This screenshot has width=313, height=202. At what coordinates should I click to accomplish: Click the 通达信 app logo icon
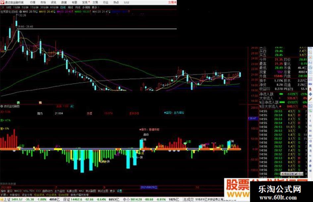2,2
